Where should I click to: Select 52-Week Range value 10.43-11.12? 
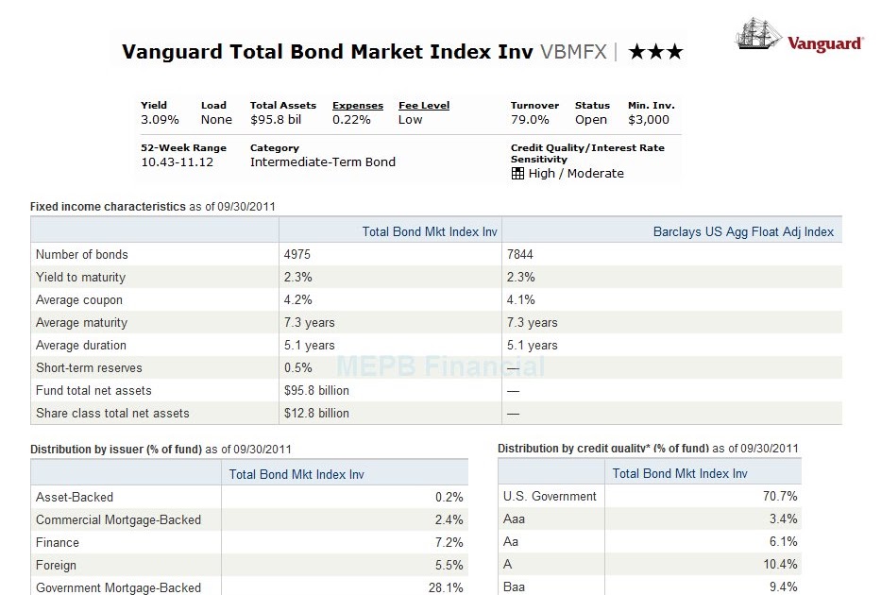point(177,162)
